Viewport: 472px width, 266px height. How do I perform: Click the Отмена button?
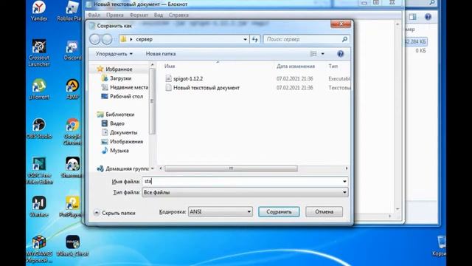pyautogui.click(x=324, y=212)
